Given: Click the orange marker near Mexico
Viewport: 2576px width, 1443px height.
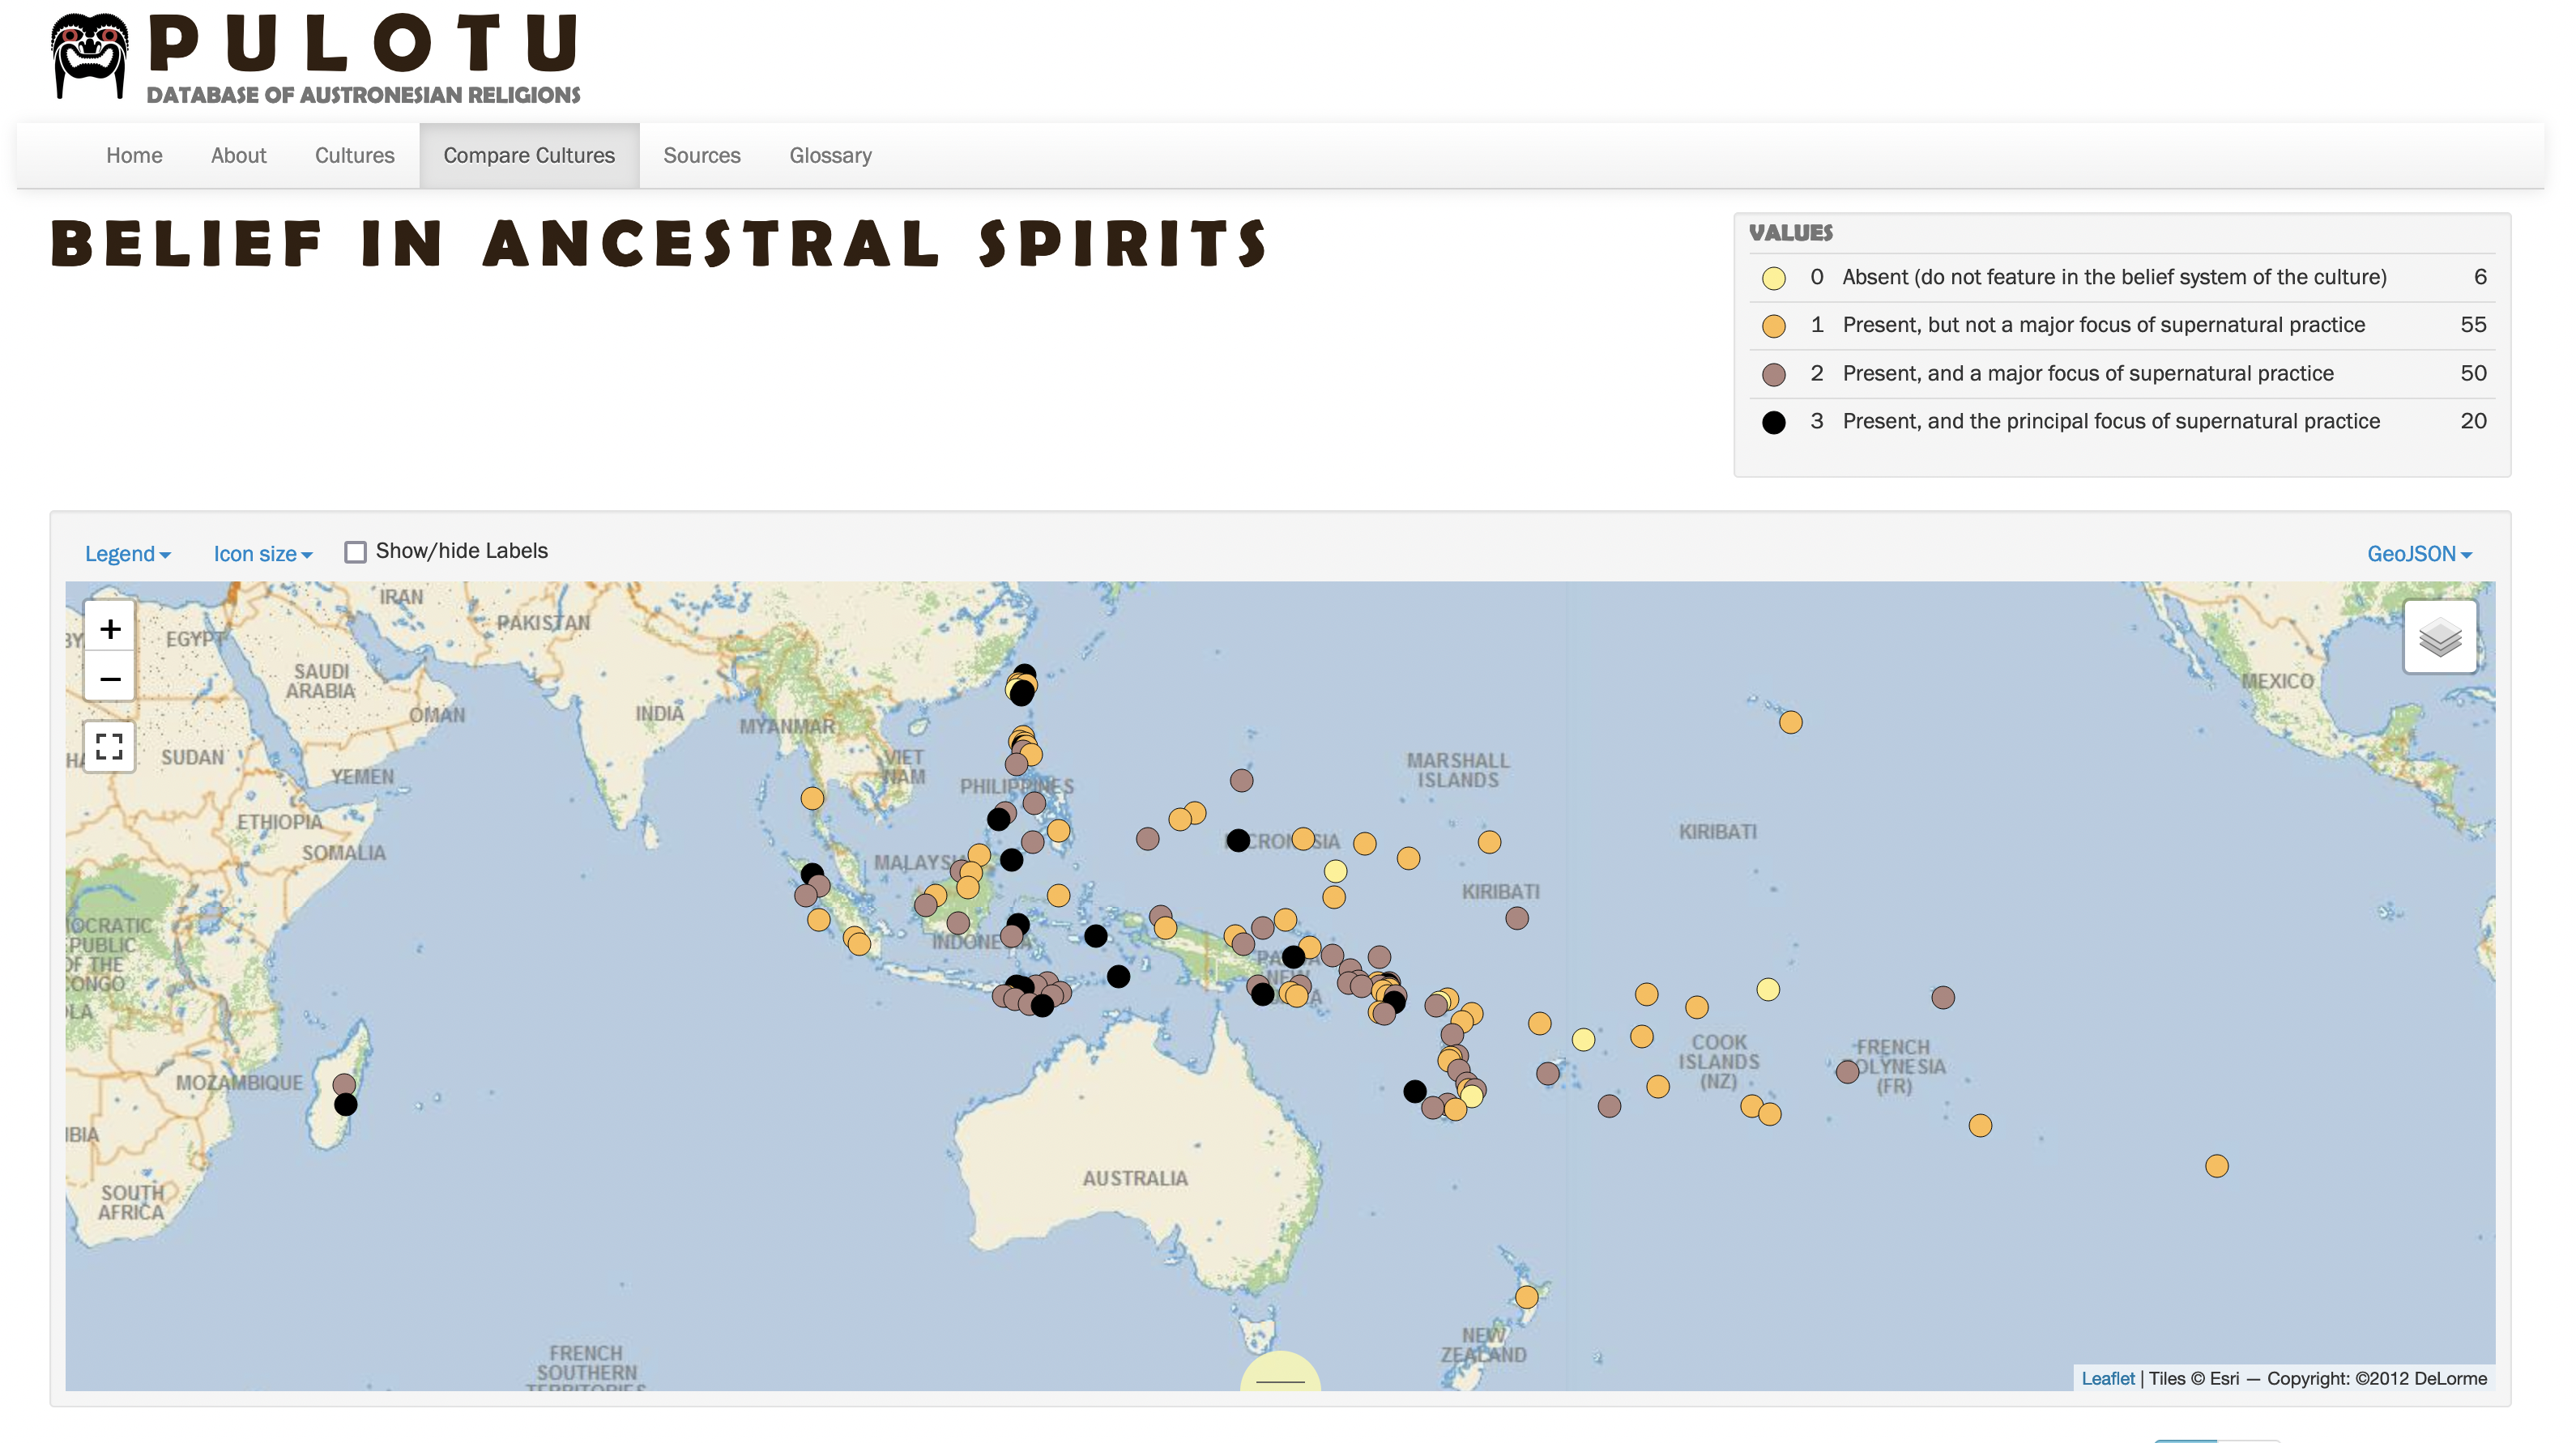Looking at the screenshot, I should pyautogui.click(x=1790, y=721).
